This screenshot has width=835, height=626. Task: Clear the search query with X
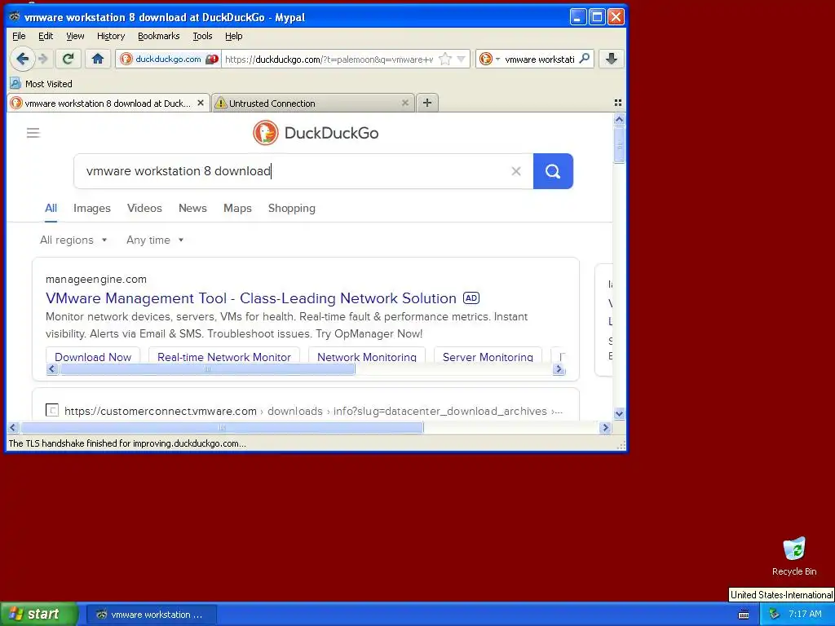coord(516,171)
